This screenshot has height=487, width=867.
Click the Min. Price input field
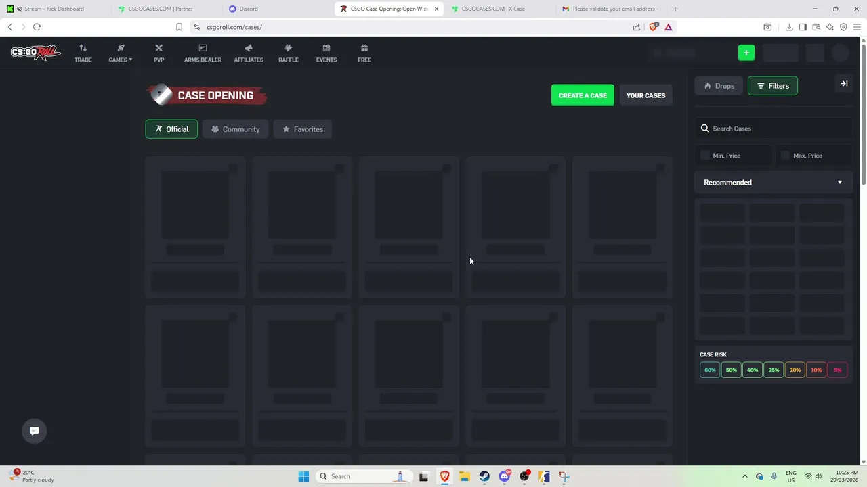[x=733, y=156]
